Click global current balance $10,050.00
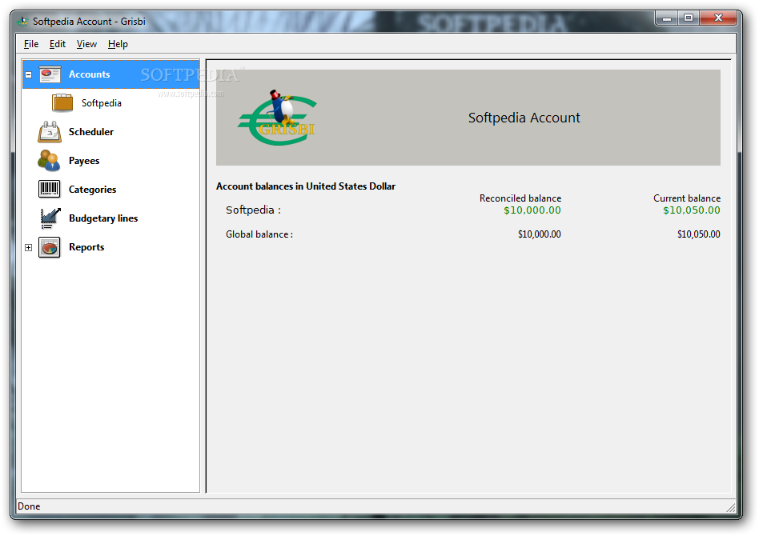The width and height of the screenshot is (759, 536). [x=698, y=234]
